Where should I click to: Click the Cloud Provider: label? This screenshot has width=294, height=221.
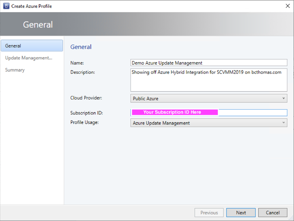pos(86,98)
